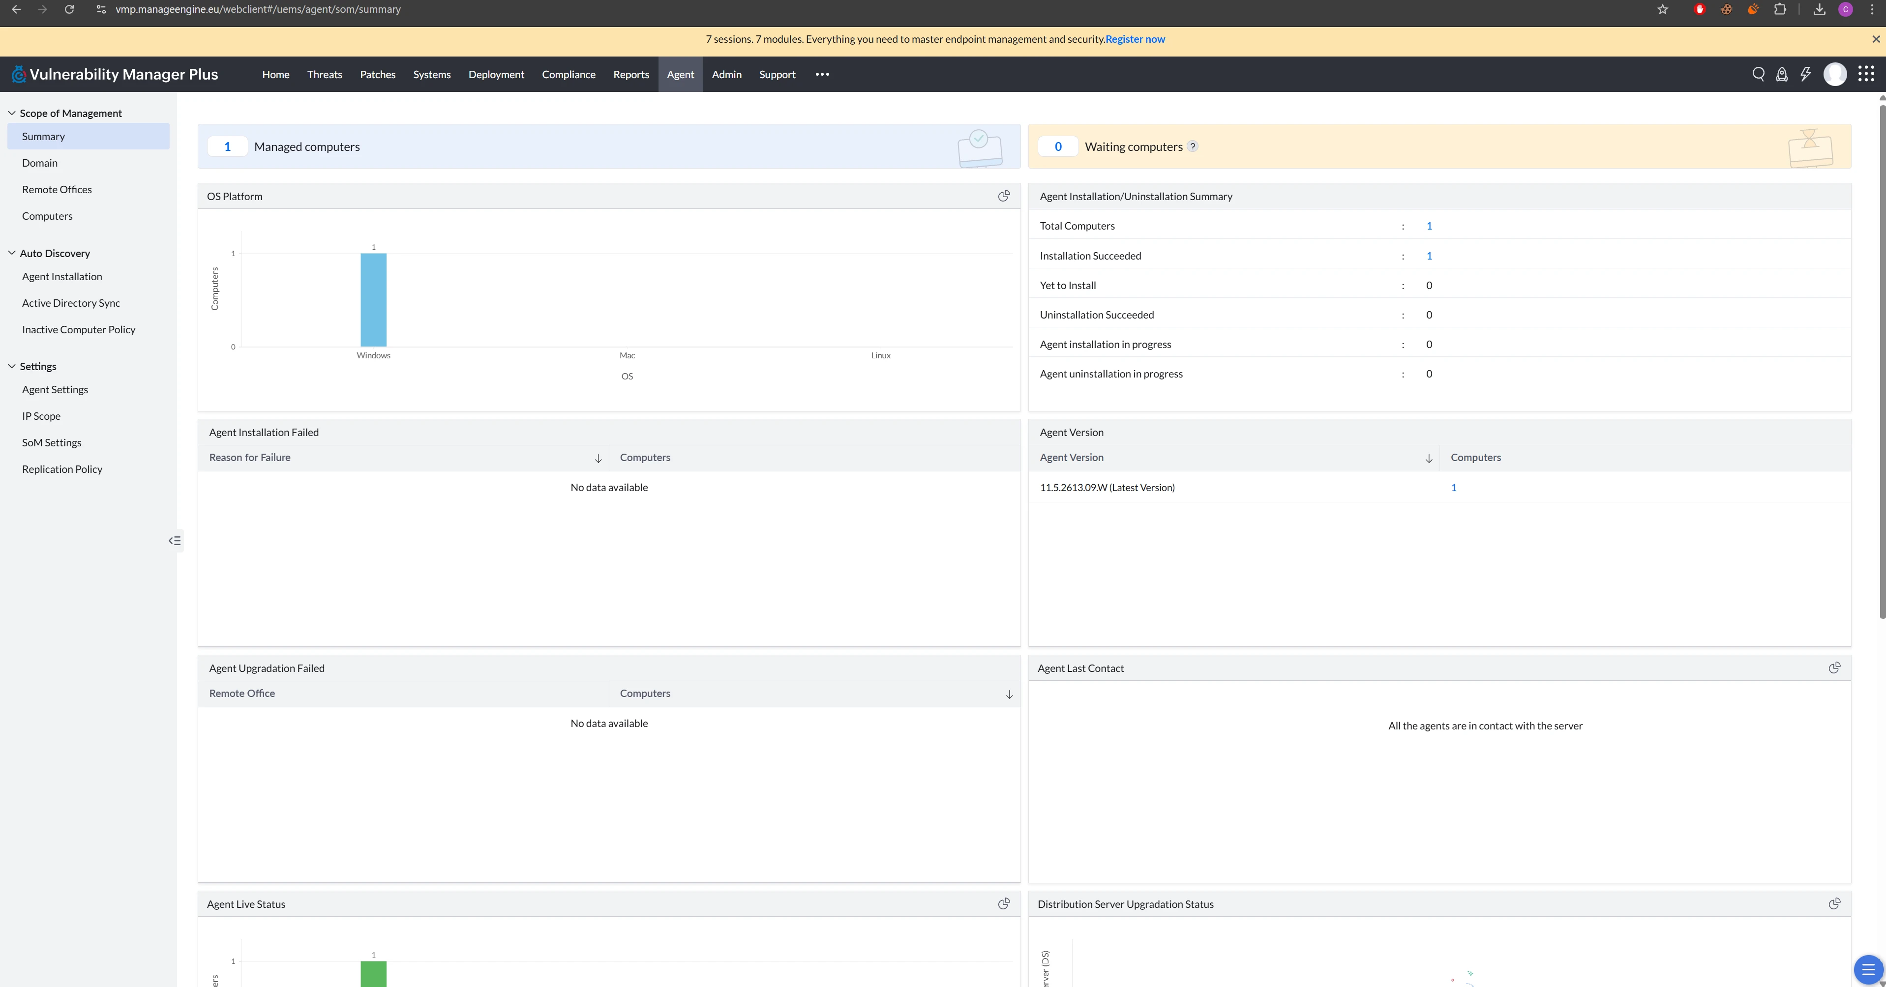Open Remote Offices in sidebar
Screen dimensions: 1886x987
click(57, 189)
